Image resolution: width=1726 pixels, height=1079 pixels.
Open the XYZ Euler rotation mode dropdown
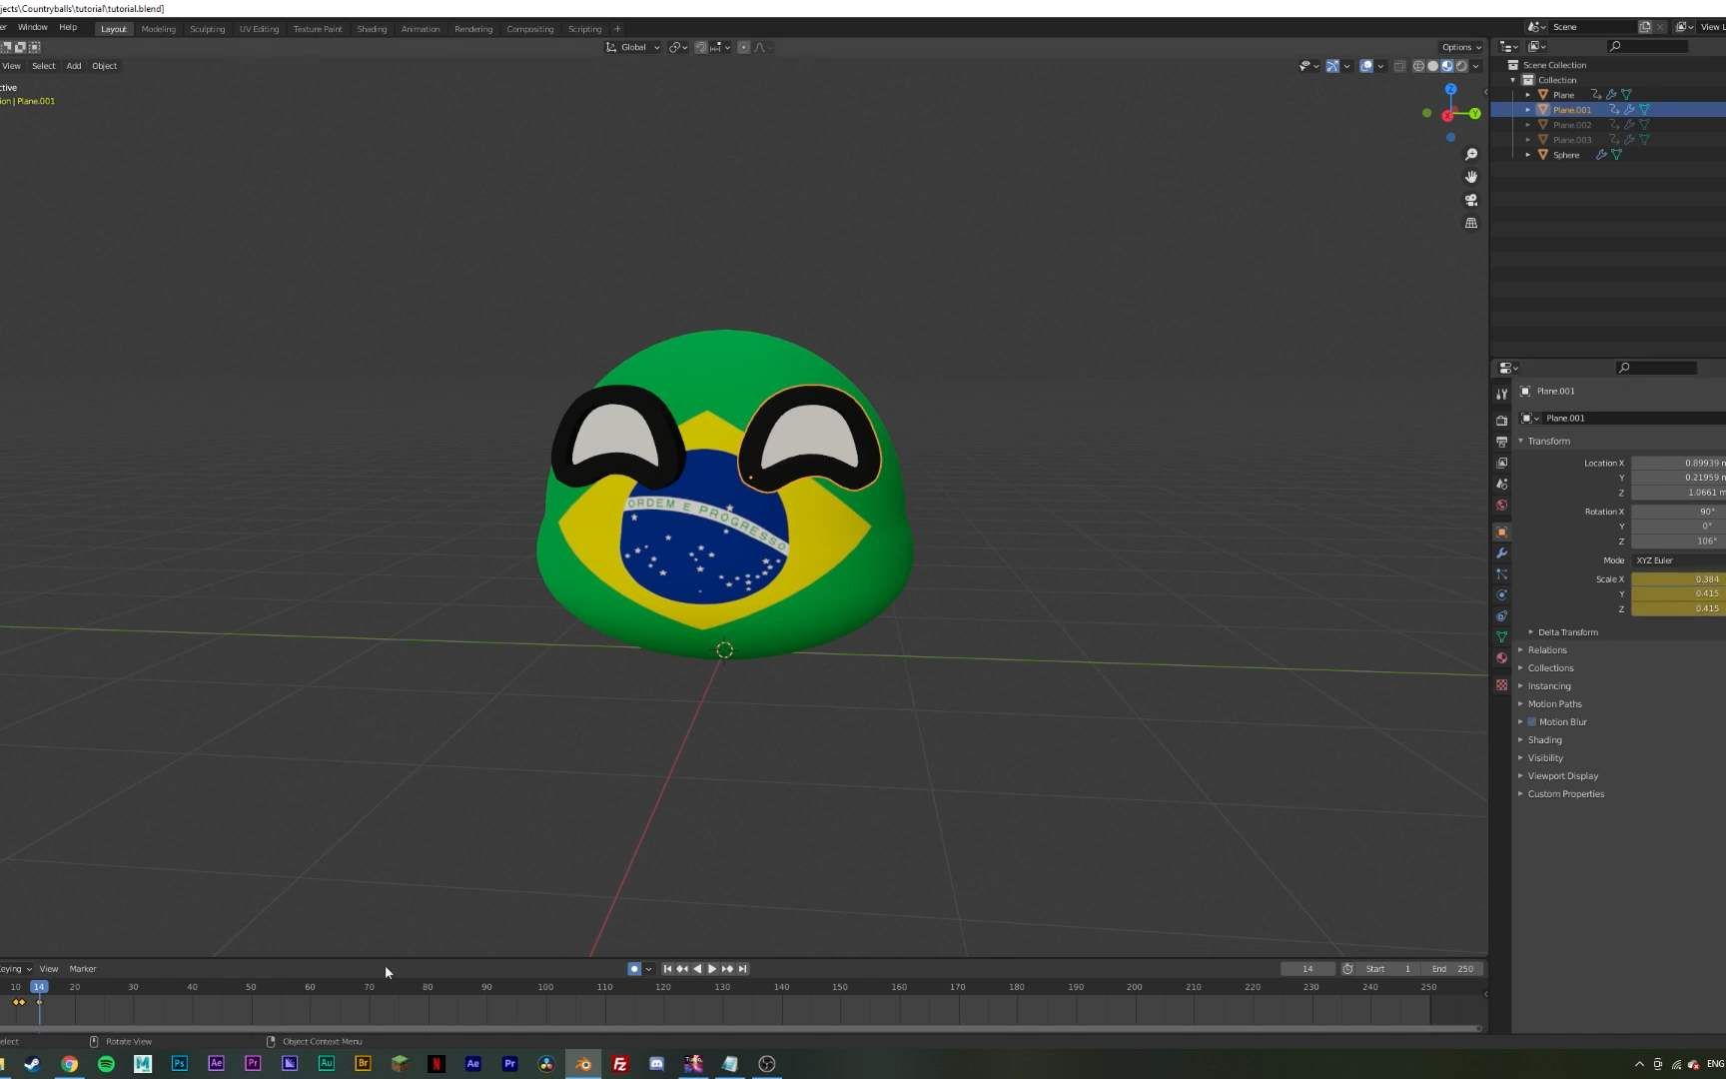tap(1679, 560)
